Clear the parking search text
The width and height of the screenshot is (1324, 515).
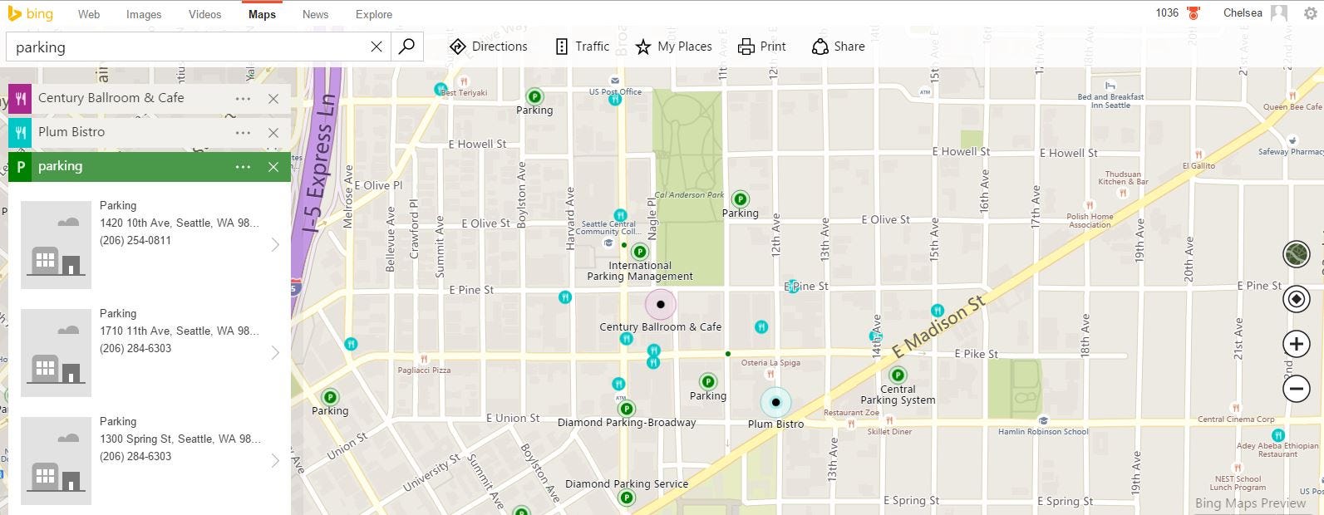coord(377,47)
